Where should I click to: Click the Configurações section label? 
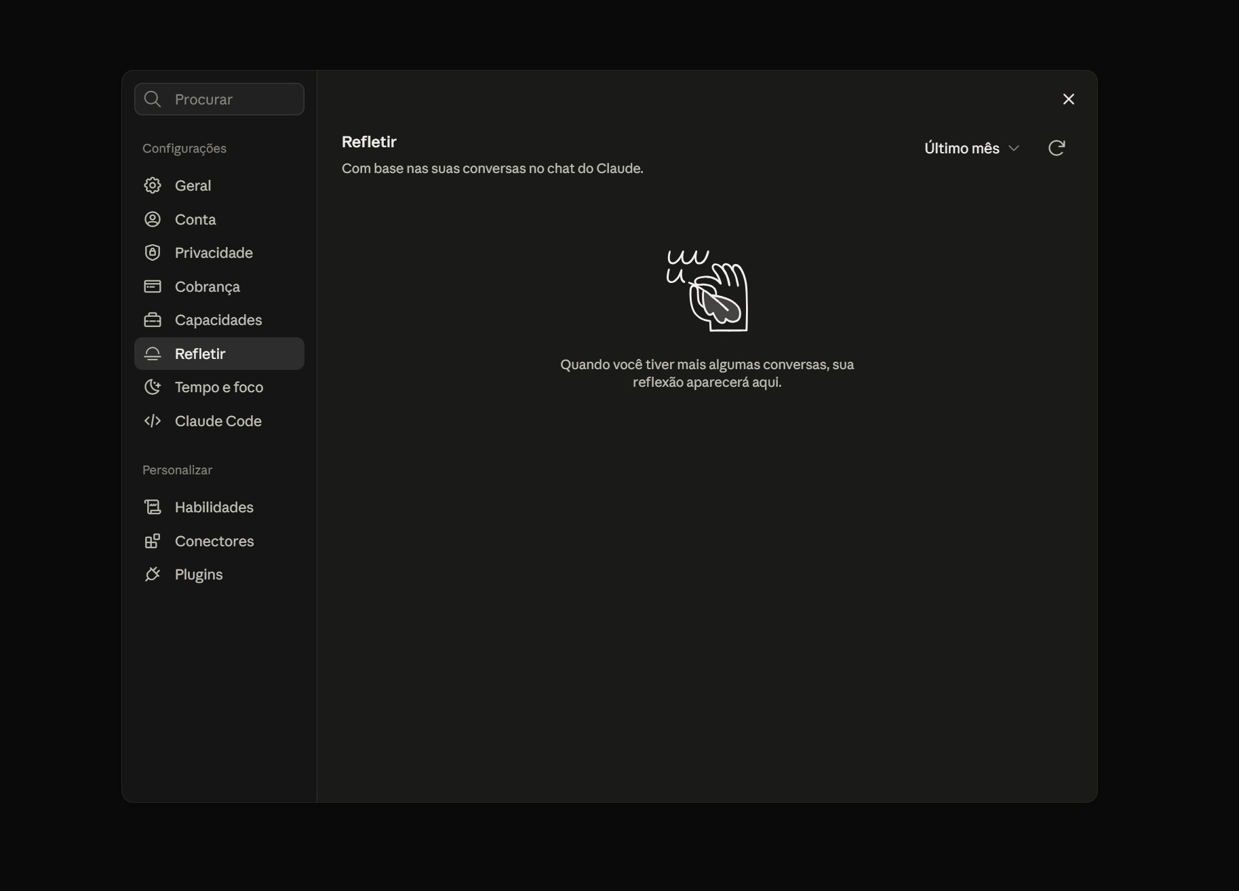[184, 148]
